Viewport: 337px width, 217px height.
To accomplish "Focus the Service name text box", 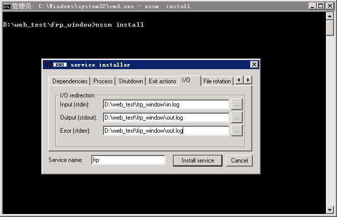I will click(x=128, y=160).
